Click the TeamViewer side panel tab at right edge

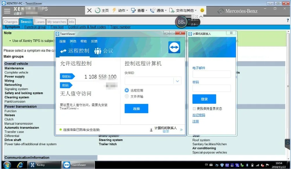pos(288,144)
